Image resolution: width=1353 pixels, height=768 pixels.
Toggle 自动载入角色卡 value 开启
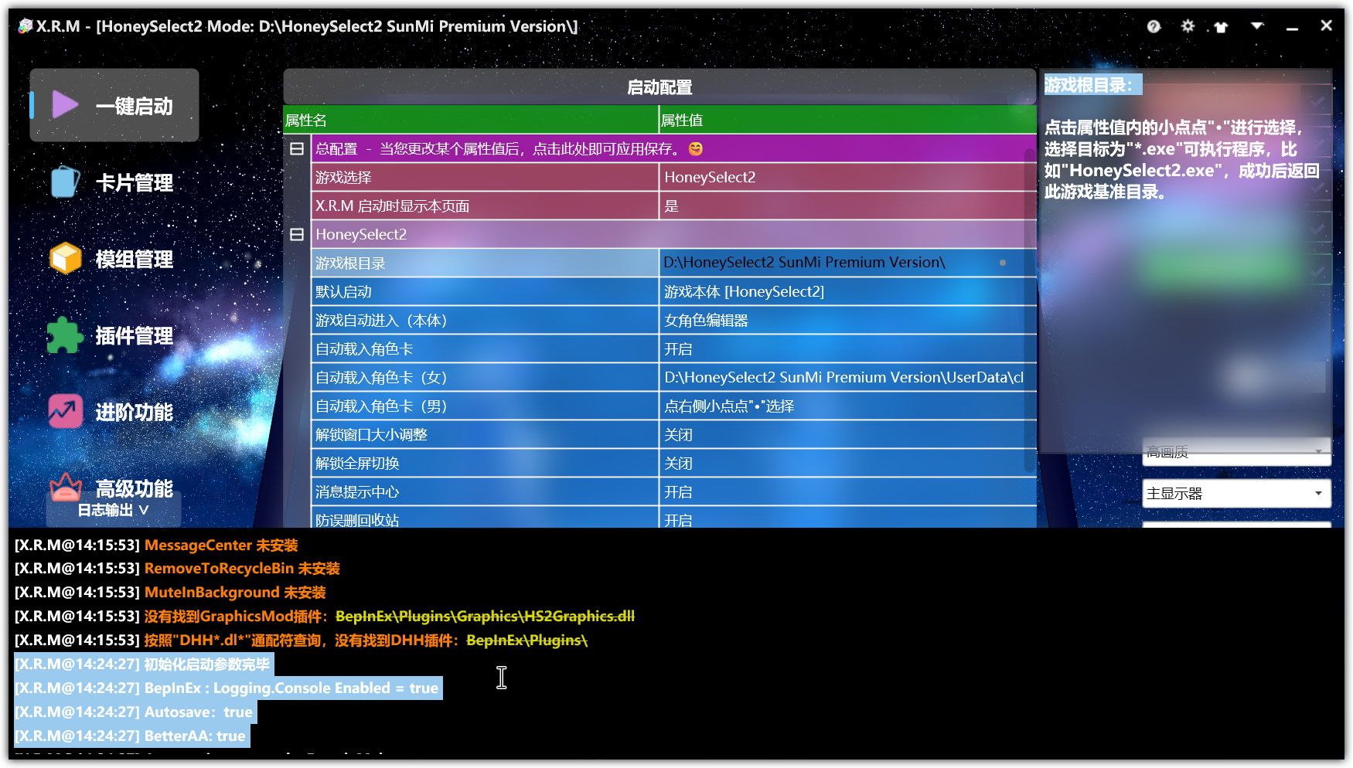pyautogui.click(x=847, y=348)
